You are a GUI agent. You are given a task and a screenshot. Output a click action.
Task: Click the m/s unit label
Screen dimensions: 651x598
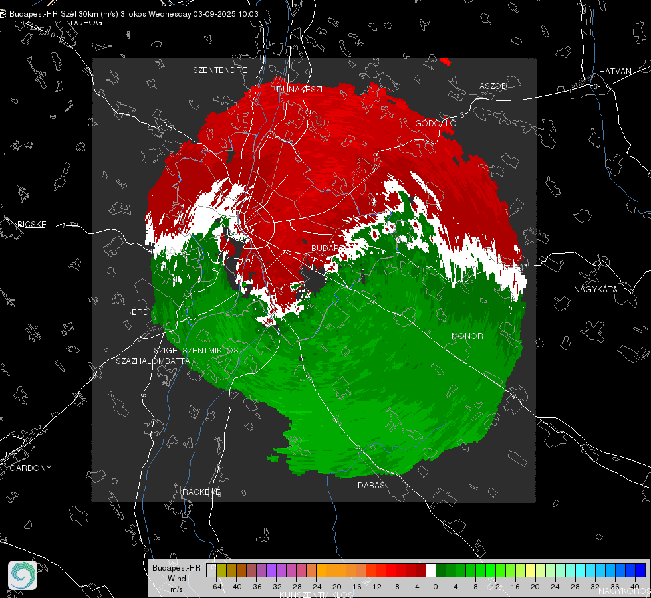176,589
